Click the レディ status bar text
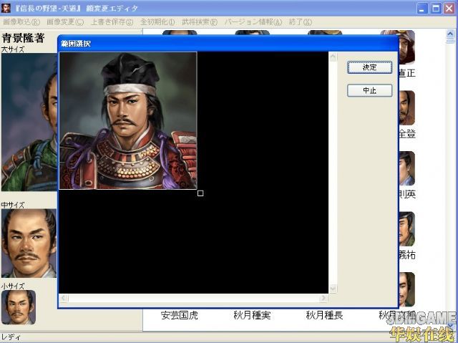 (x=11, y=337)
